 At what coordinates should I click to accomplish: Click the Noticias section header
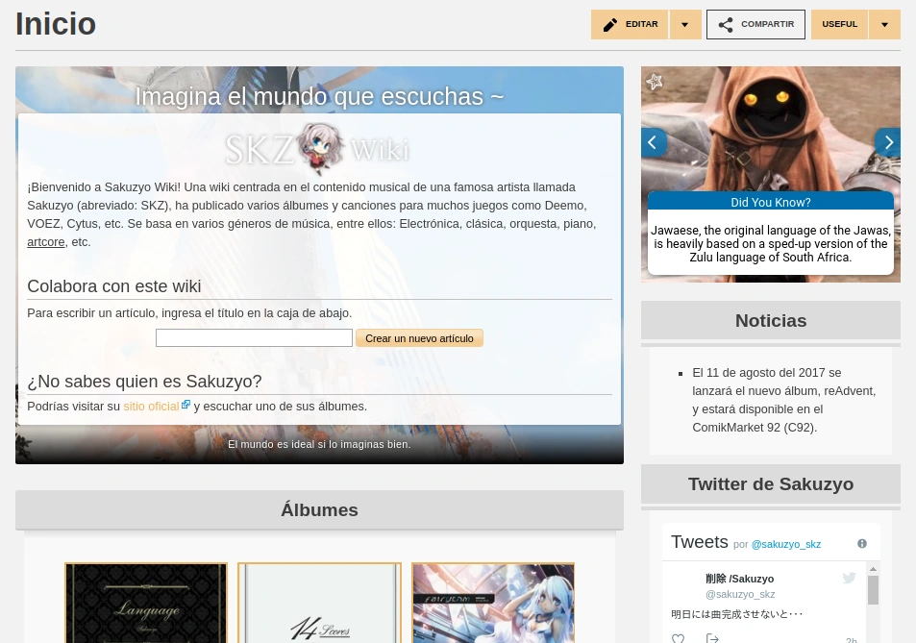point(771,321)
